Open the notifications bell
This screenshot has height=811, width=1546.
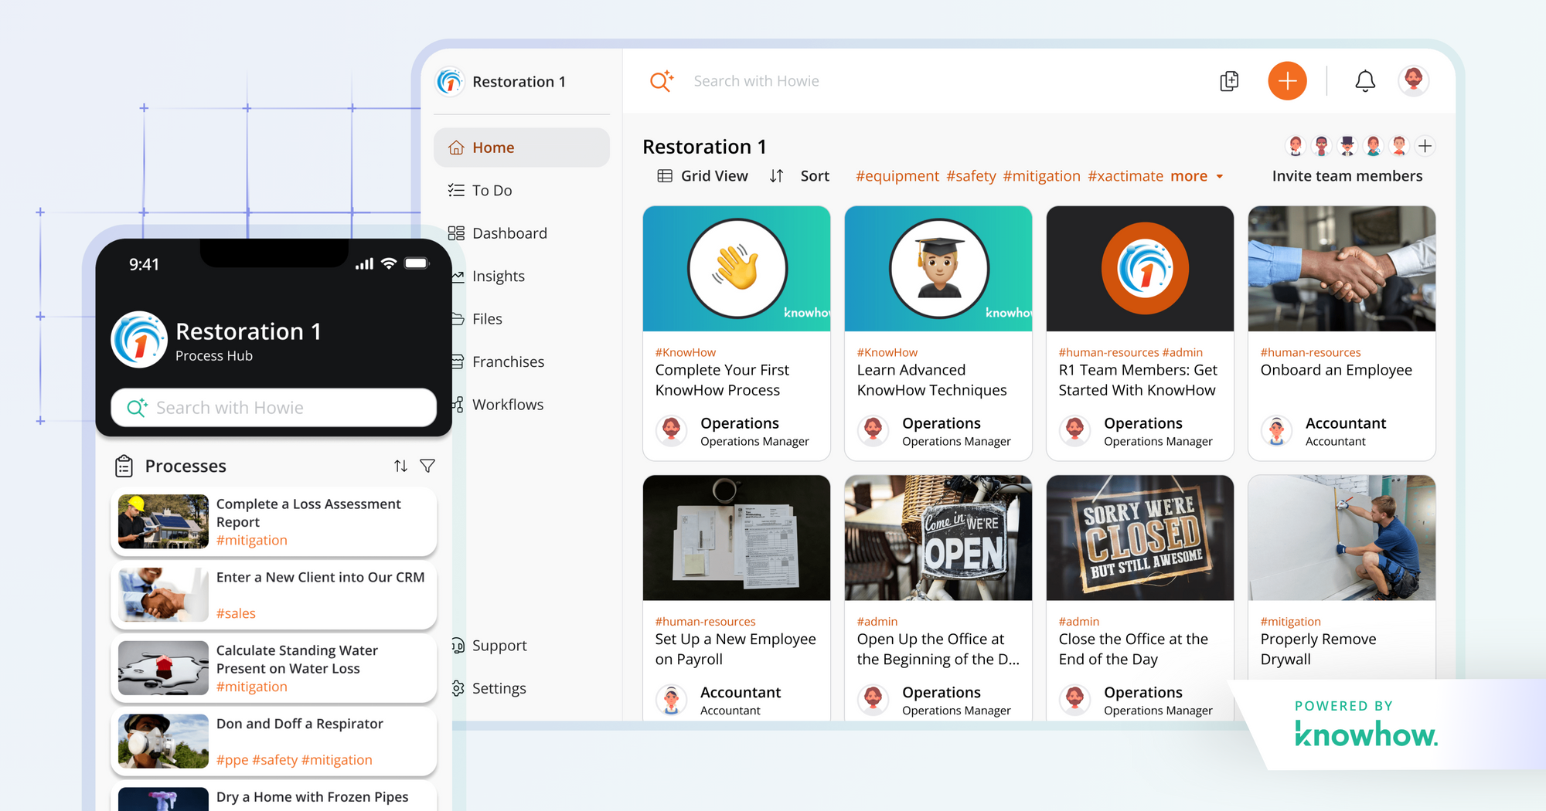pos(1365,81)
